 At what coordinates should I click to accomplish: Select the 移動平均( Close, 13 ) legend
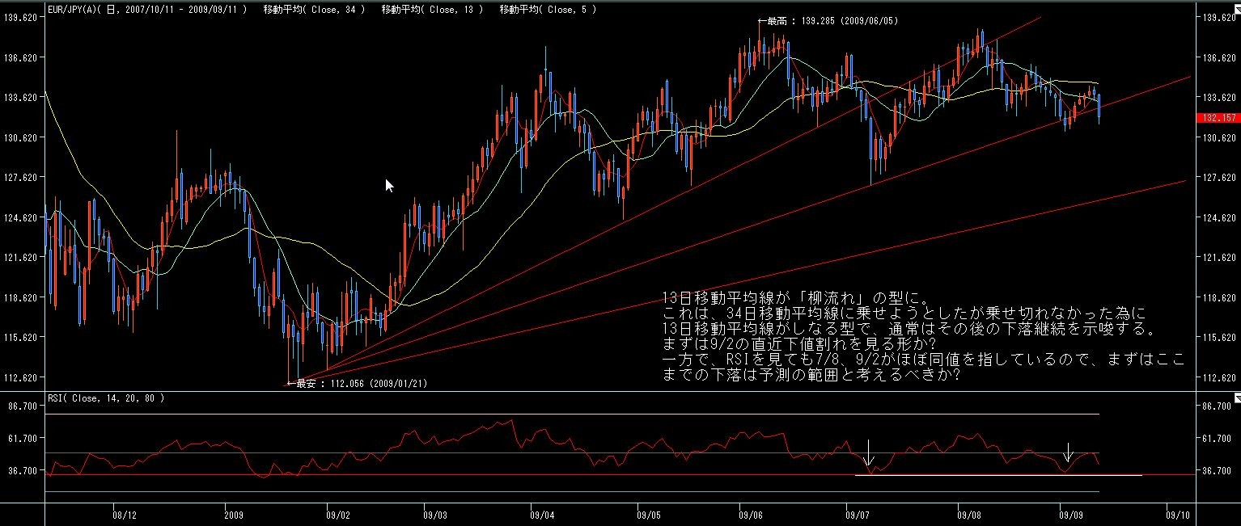pos(432,10)
